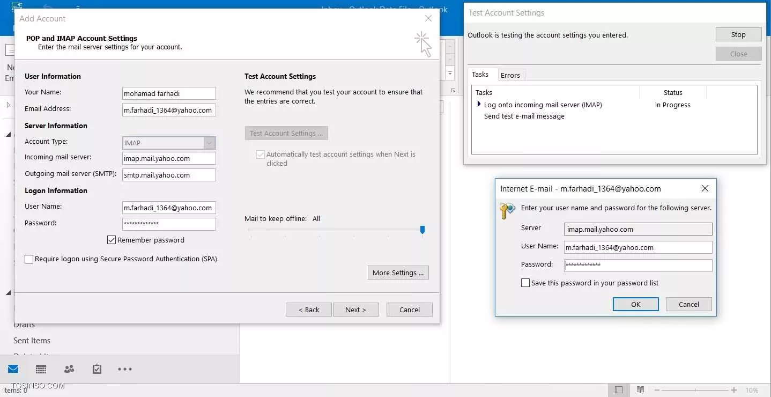Open Mail view in Outlook navigation bar
This screenshot has width=771, height=397.
13,369
